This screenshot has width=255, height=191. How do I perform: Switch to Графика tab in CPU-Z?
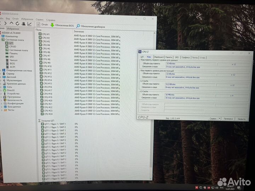[x=186, y=58]
